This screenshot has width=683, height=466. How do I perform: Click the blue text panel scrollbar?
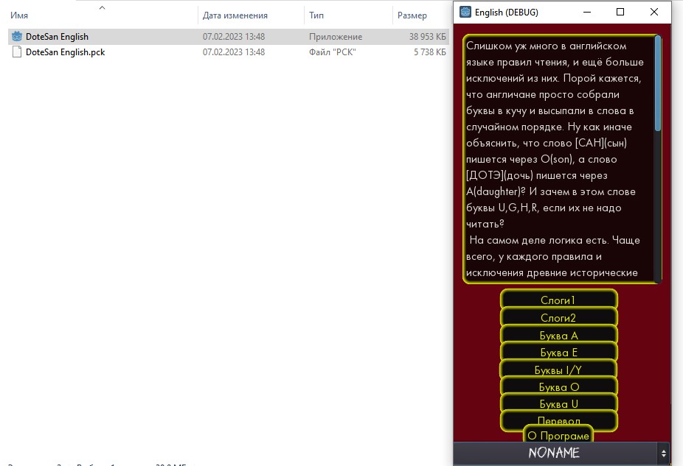pos(658,83)
